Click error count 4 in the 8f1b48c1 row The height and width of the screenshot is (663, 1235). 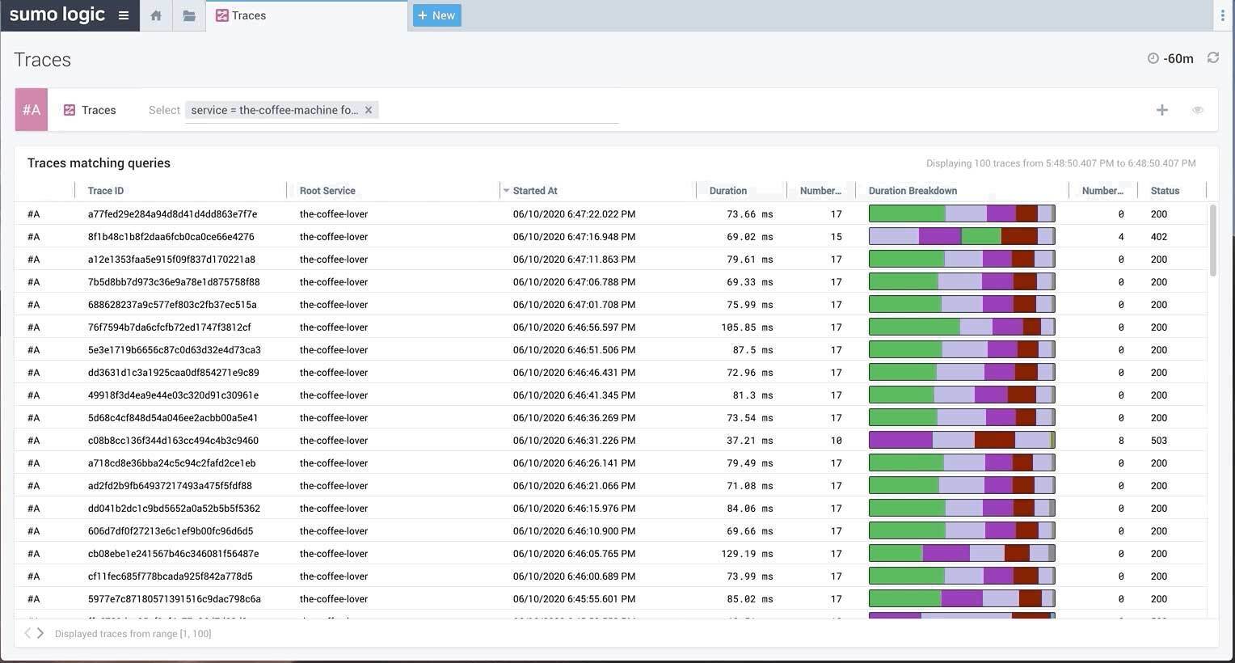pyautogui.click(x=1121, y=237)
